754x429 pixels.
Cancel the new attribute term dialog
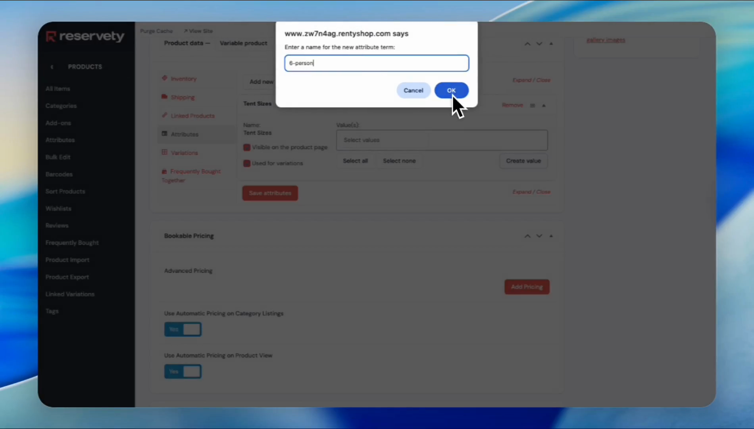point(413,91)
